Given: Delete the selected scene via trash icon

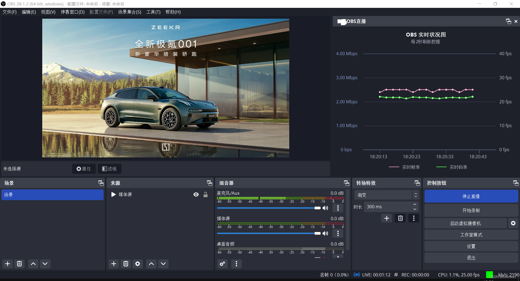Looking at the screenshot, I should (19, 264).
